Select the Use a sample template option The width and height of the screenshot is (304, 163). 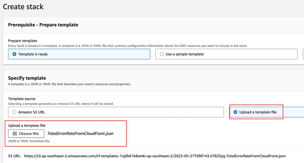pos(162,54)
